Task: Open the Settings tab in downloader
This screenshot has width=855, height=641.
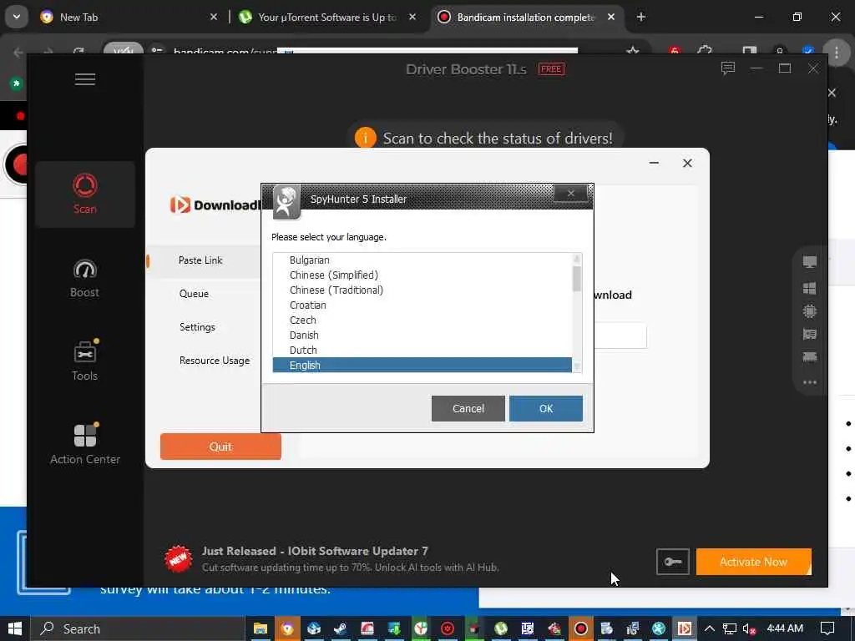Action: click(x=197, y=327)
